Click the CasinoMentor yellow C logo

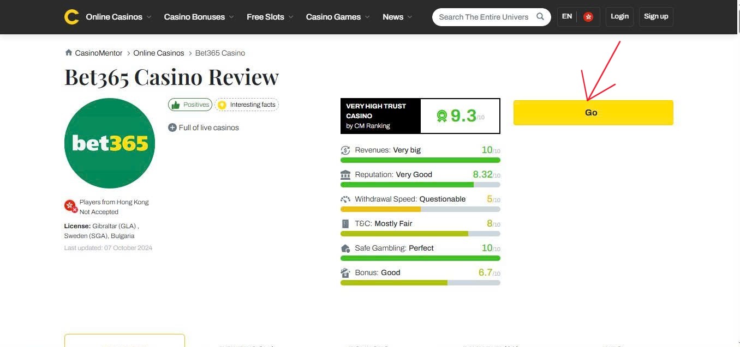(x=71, y=17)
